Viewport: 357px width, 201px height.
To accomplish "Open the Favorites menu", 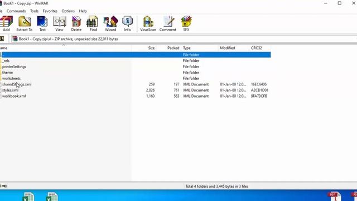I will click(50, 11).
